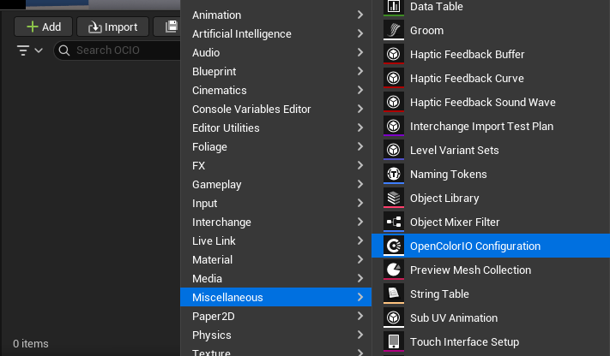The height and width of the screenshot is (356, 610).
Task: Click the Haptic Feedback Sound Wave icon
Action: [394, 102]
